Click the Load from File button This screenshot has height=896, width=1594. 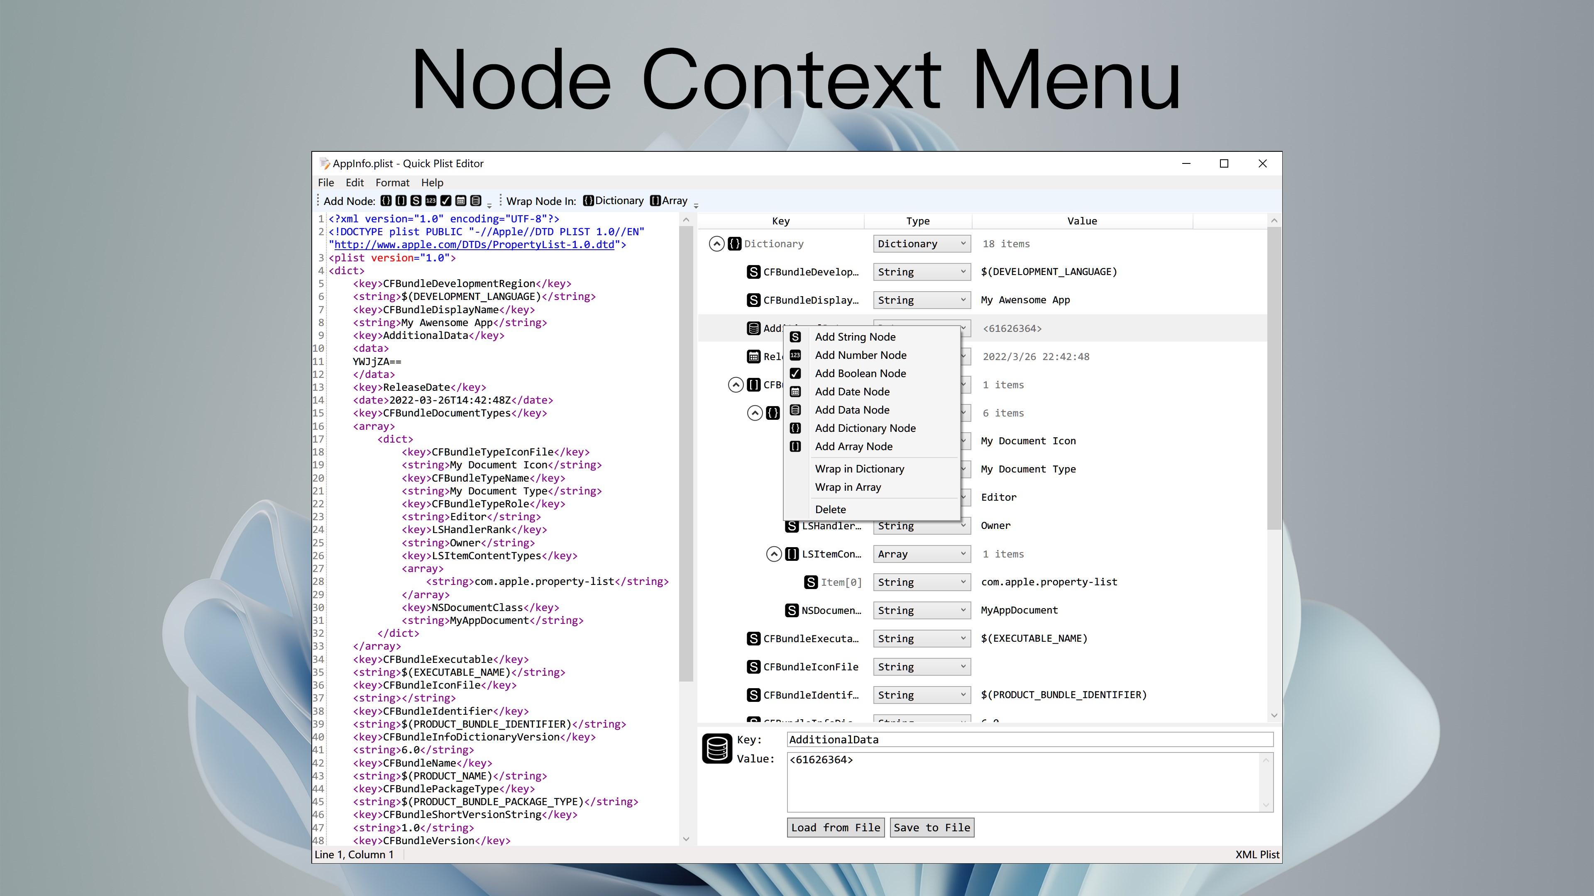pos(835,828)
